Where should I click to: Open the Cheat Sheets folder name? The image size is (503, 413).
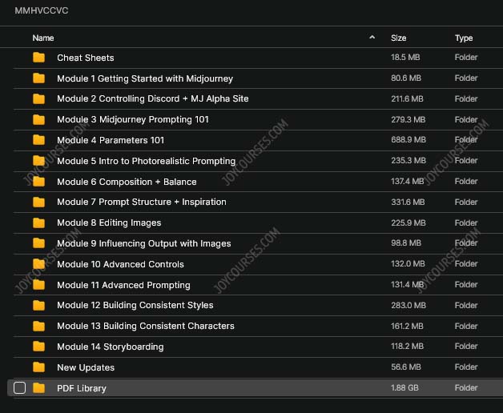pos(86,58)
